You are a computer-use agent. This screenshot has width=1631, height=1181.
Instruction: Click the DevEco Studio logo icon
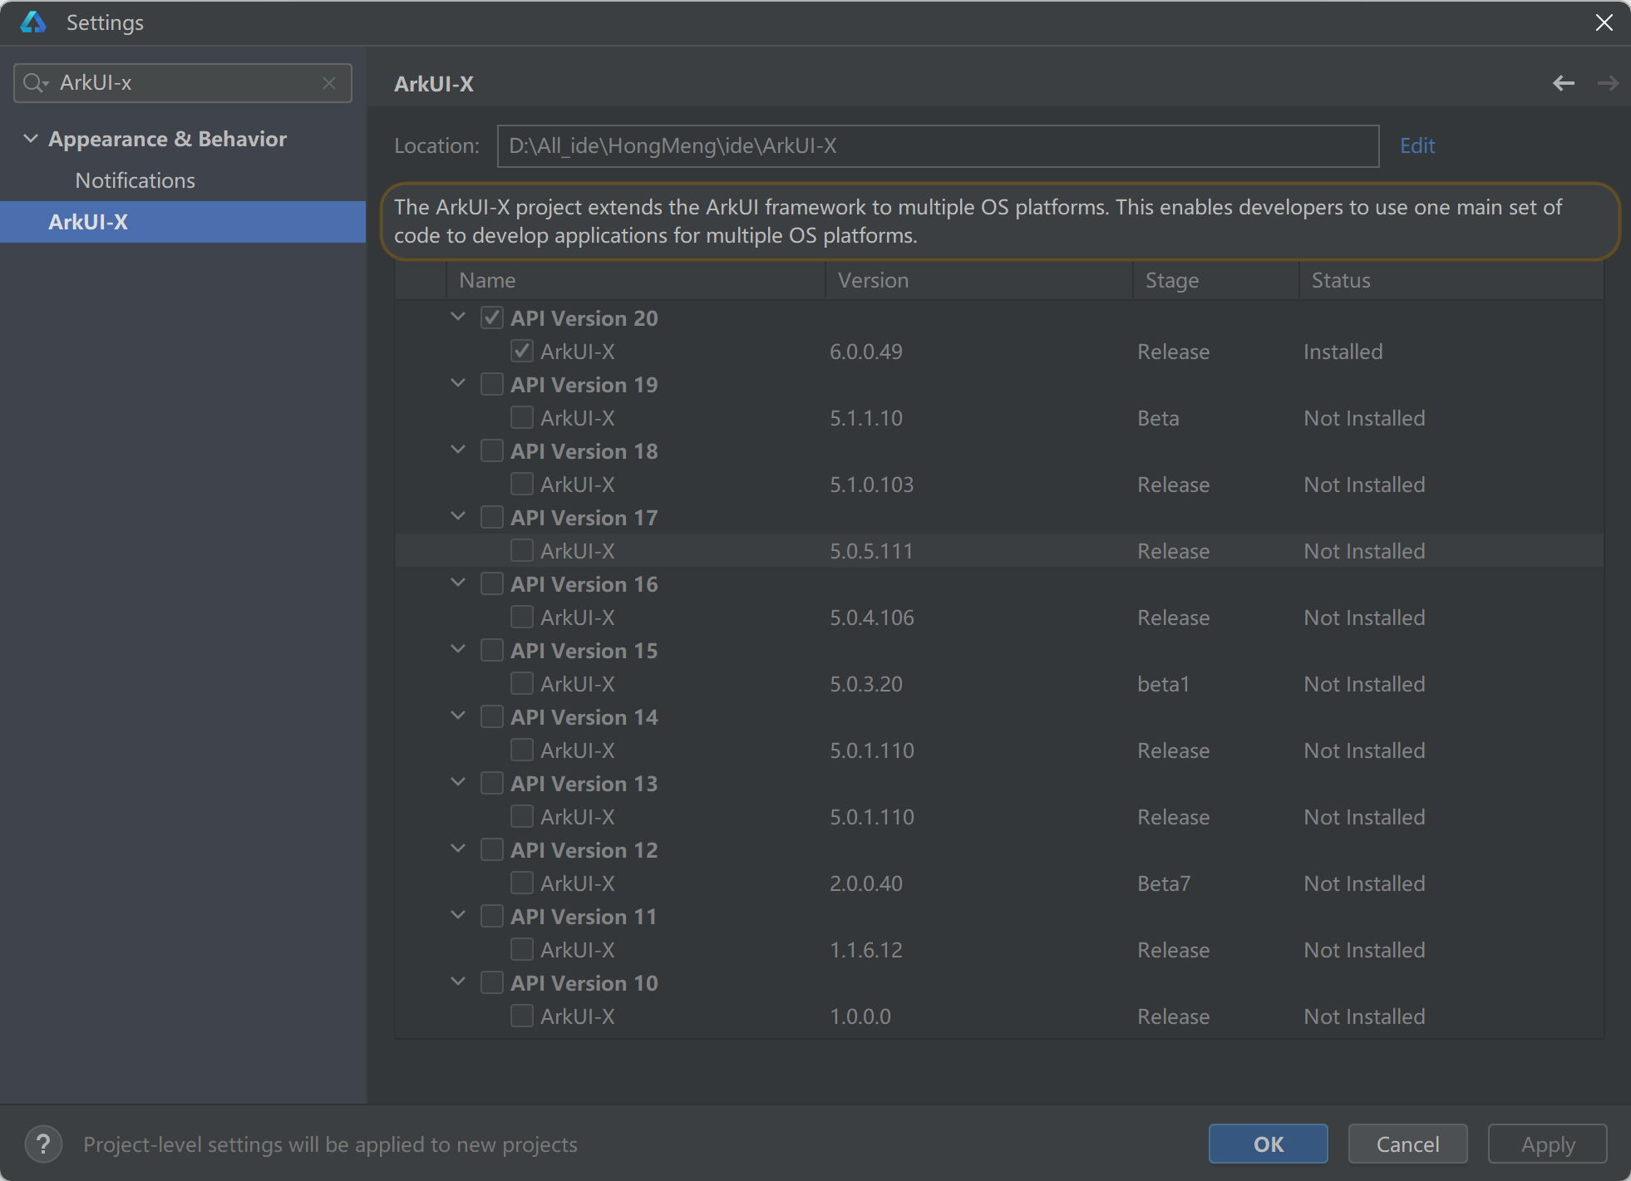tap(33, 22)
